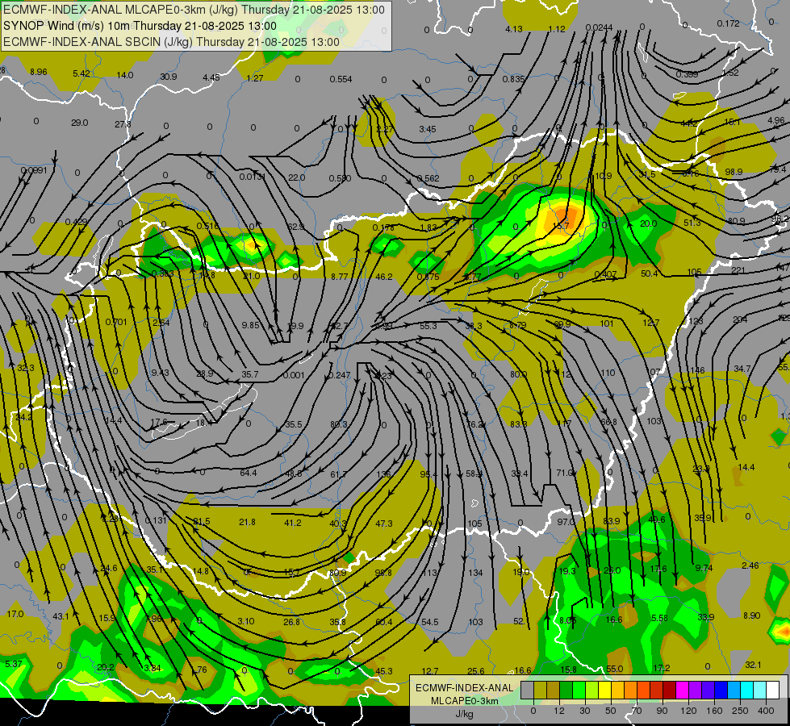Click the SBCIN header line

tap(171, 42)
